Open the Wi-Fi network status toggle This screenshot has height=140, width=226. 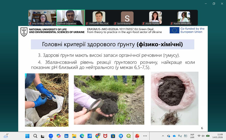click(x=199, y=136)
